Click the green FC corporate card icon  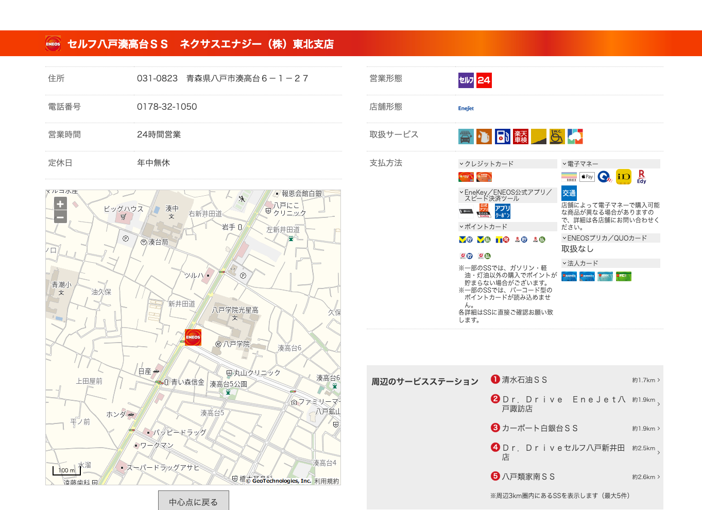(x=624, y=276)
